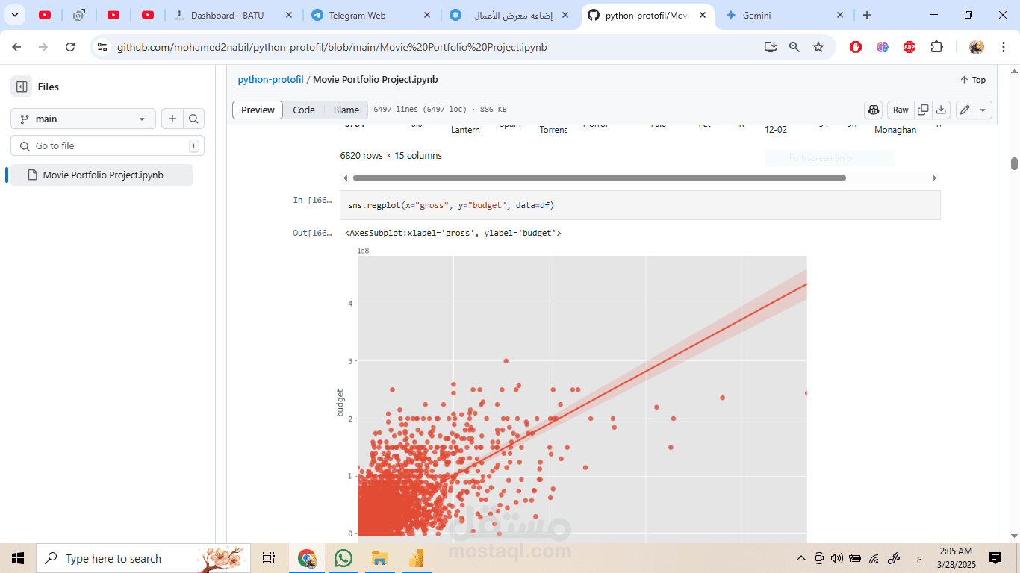The height and width of the screenshot is (573, 1020).
Task: Download raw file icon
Action: coord(941,110)
